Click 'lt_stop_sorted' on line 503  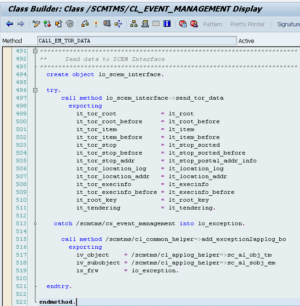coord(194,145)
